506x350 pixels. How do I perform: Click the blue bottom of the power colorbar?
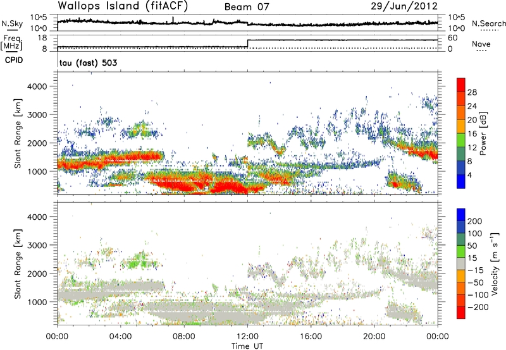point(461,181)
